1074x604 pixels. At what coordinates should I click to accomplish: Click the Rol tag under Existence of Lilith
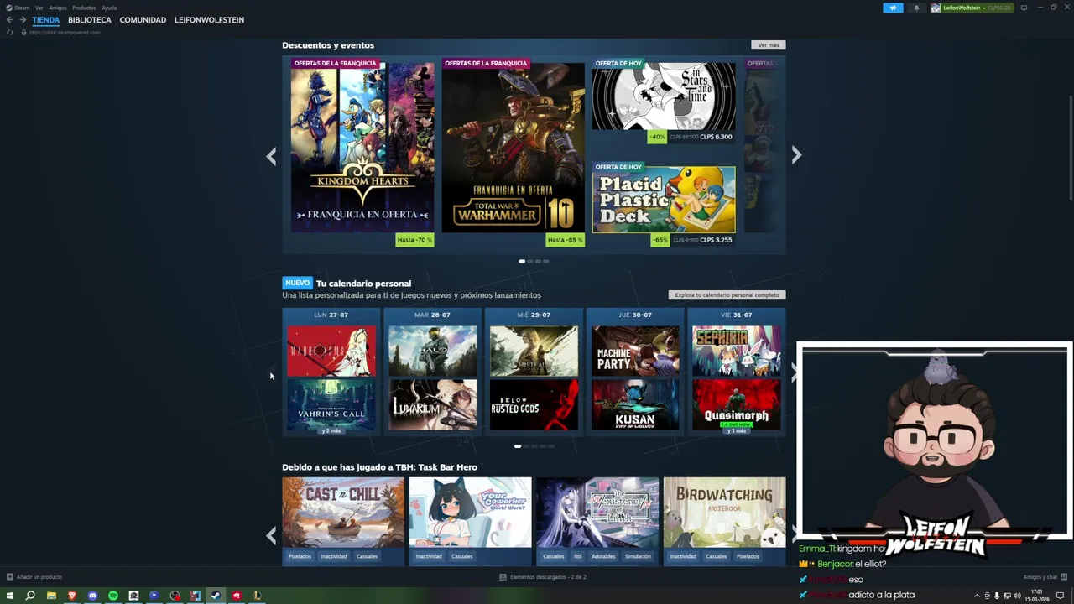click(x=577, y=556)
